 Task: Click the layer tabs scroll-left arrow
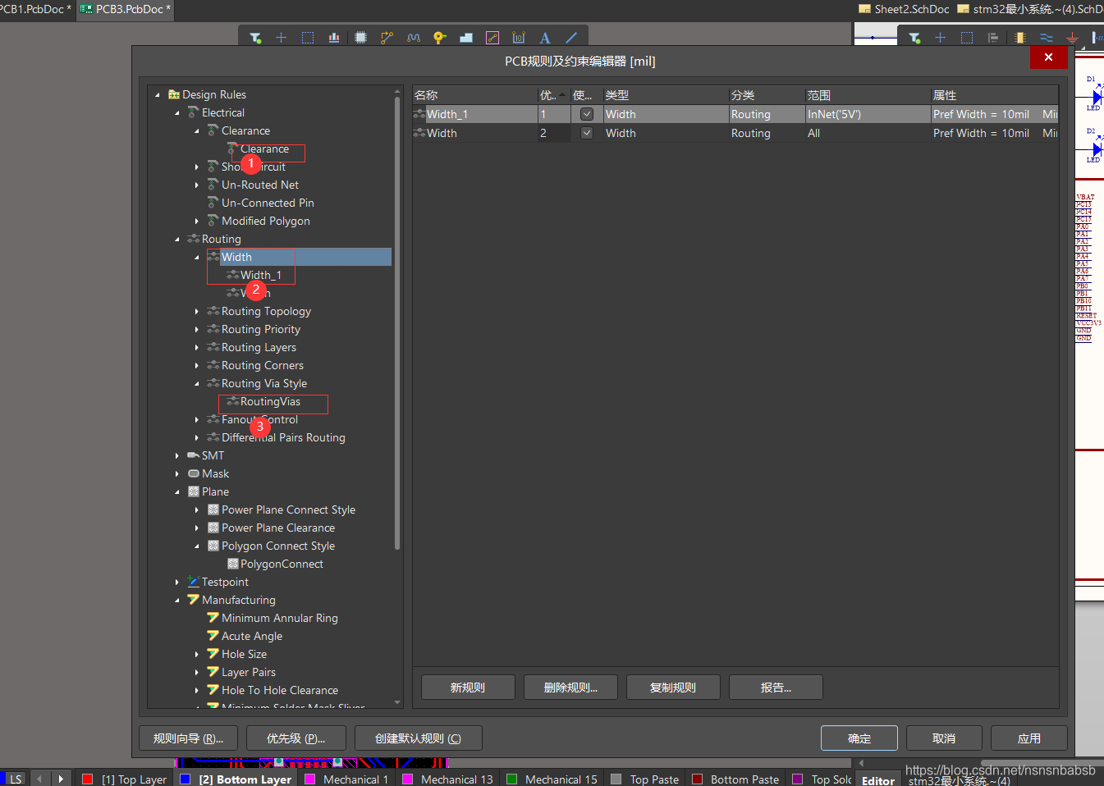point(39,779)
